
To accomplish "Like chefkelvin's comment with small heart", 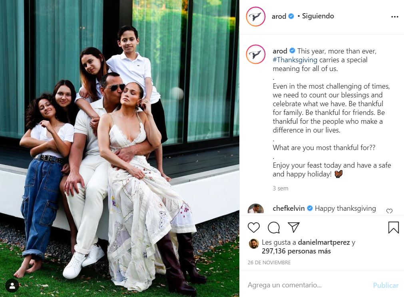I will point(389,211).
